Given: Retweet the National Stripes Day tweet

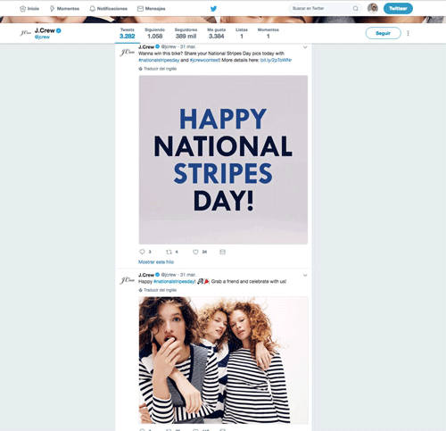Looking at the screenshot, I should point(169,252).
